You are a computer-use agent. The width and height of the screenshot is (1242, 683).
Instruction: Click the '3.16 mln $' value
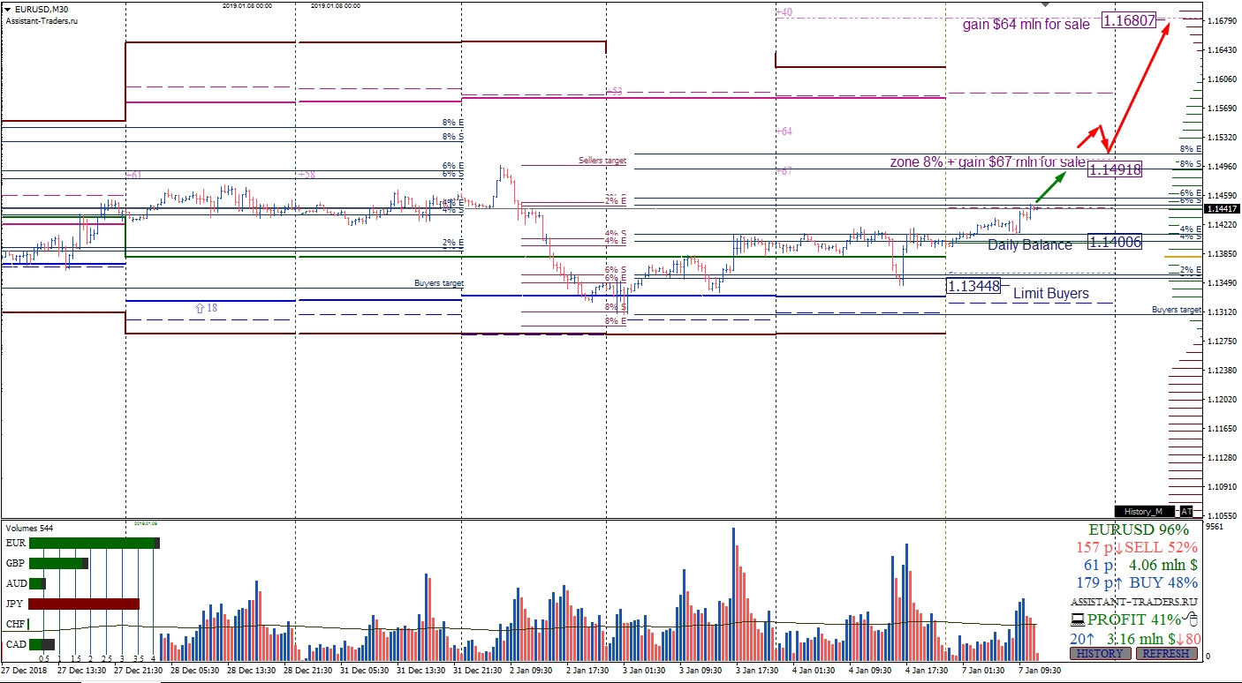[1143, 638]
